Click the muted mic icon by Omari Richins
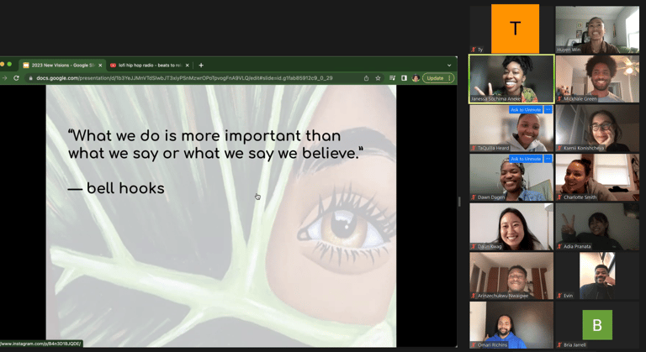The width and height of the screenshot is (646, 352). 474,344
